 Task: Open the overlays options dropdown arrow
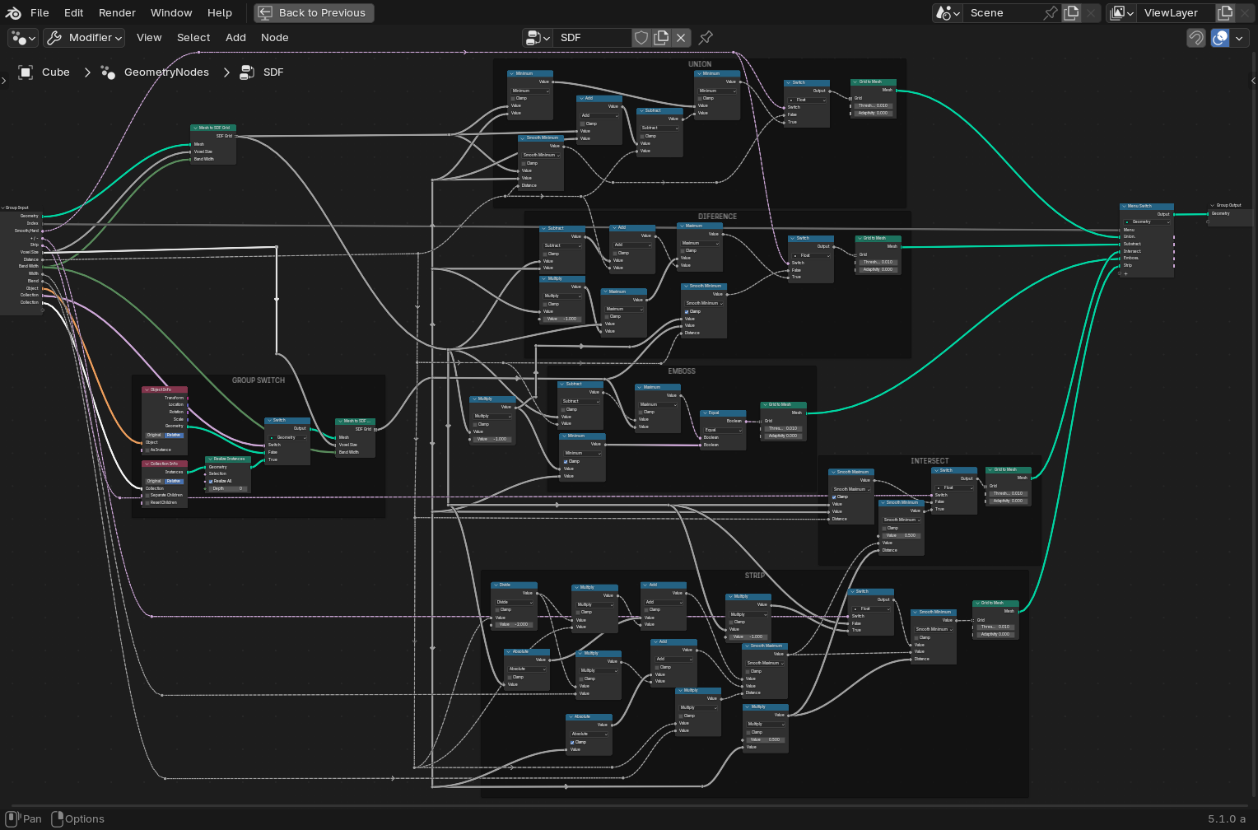point(1239,38)
